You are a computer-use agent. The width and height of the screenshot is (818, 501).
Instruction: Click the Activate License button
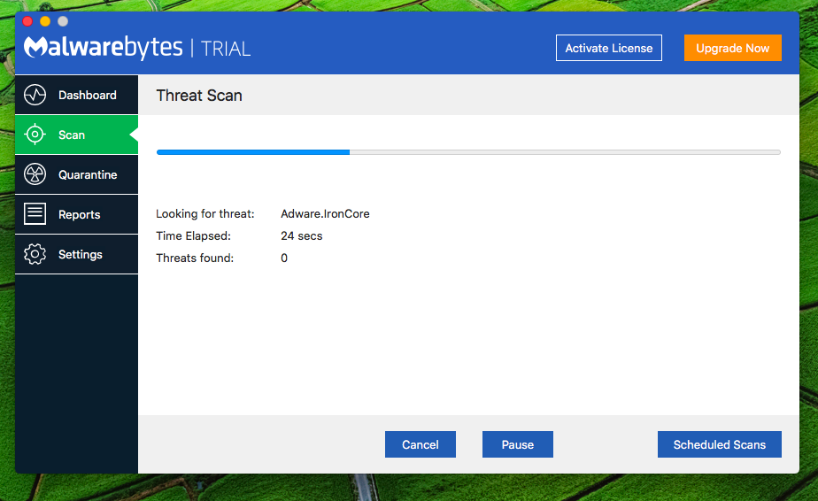[x=609, y=48]
